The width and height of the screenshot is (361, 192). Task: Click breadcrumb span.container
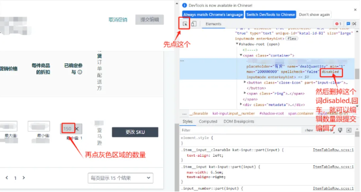pyautogui.click(x=301, y=114)
